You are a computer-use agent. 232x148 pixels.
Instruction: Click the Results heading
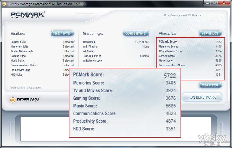point(167,33)
